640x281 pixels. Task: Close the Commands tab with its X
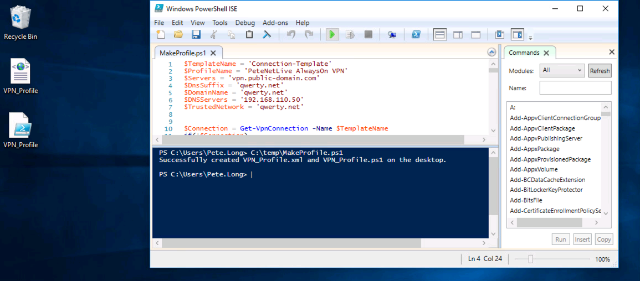point(546,53)
